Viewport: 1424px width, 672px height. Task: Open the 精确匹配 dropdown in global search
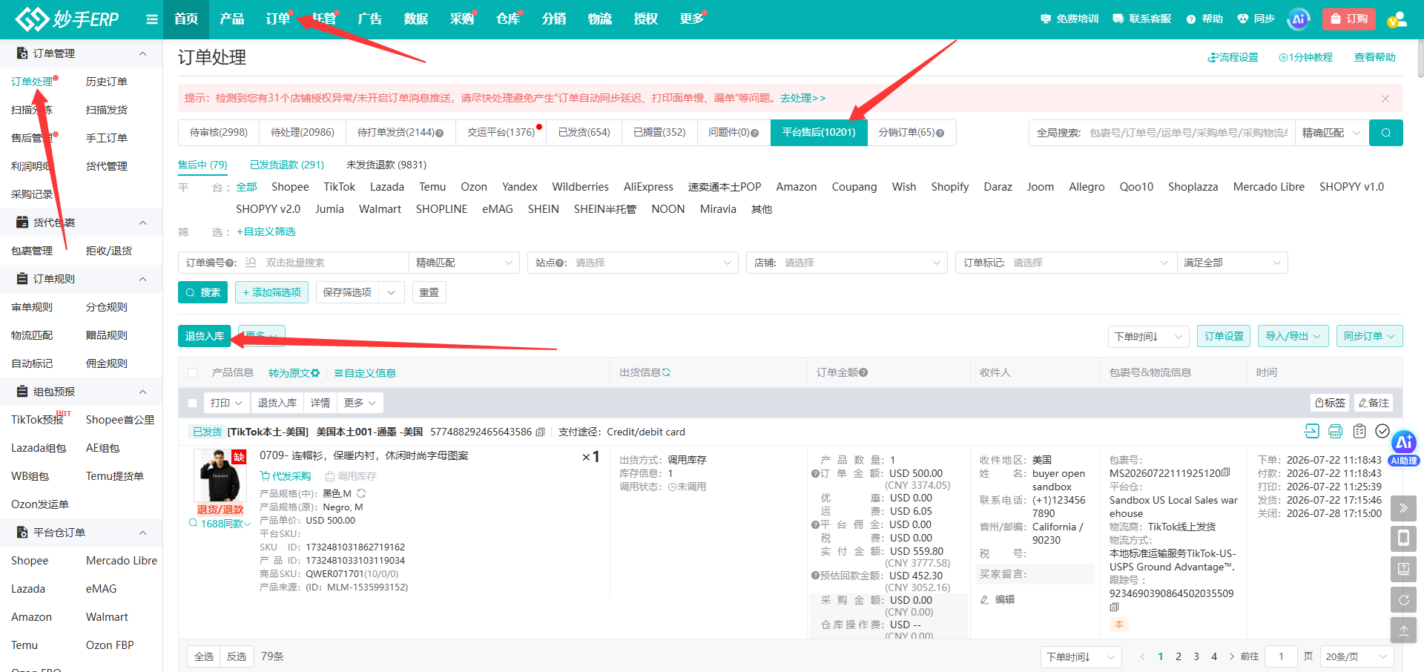click(x=1331, y=133)
